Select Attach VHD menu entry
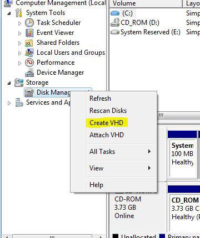The width and height of the screenshot is (200, 238). 113,135
